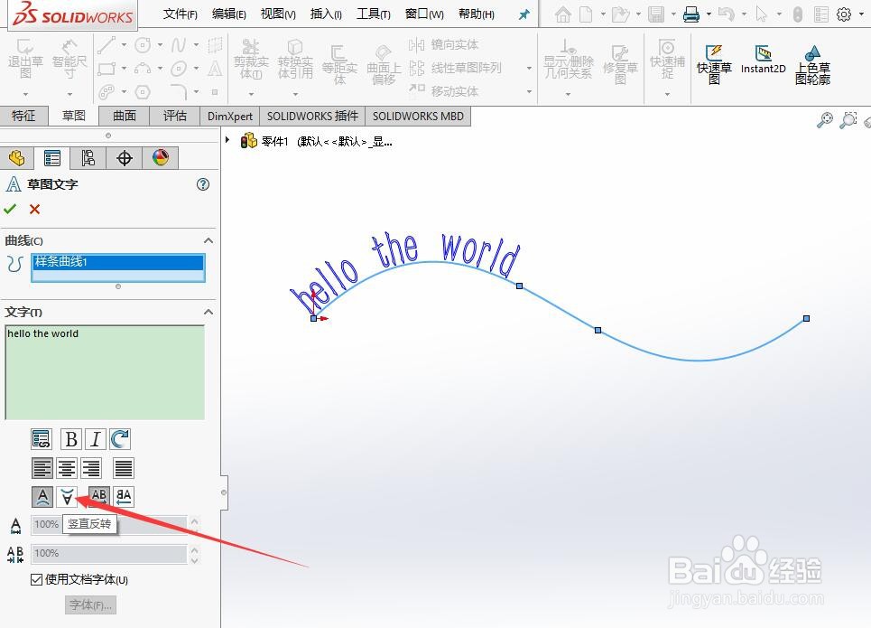Click the Open folder icon
The width and height of the screenshot is (871, 628).
[620, 14]
